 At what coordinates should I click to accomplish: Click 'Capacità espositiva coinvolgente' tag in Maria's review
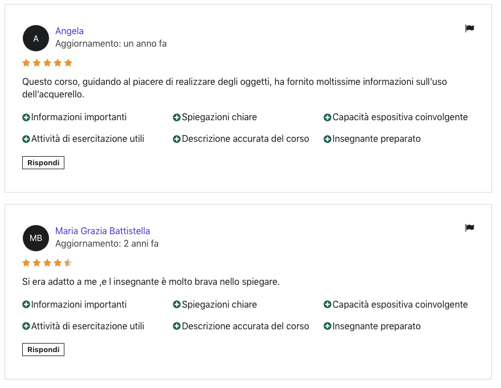[400, 304]
